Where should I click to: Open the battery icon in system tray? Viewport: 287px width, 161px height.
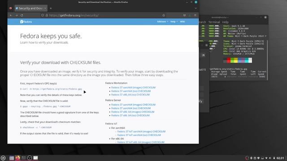click(x=274, y=158)
